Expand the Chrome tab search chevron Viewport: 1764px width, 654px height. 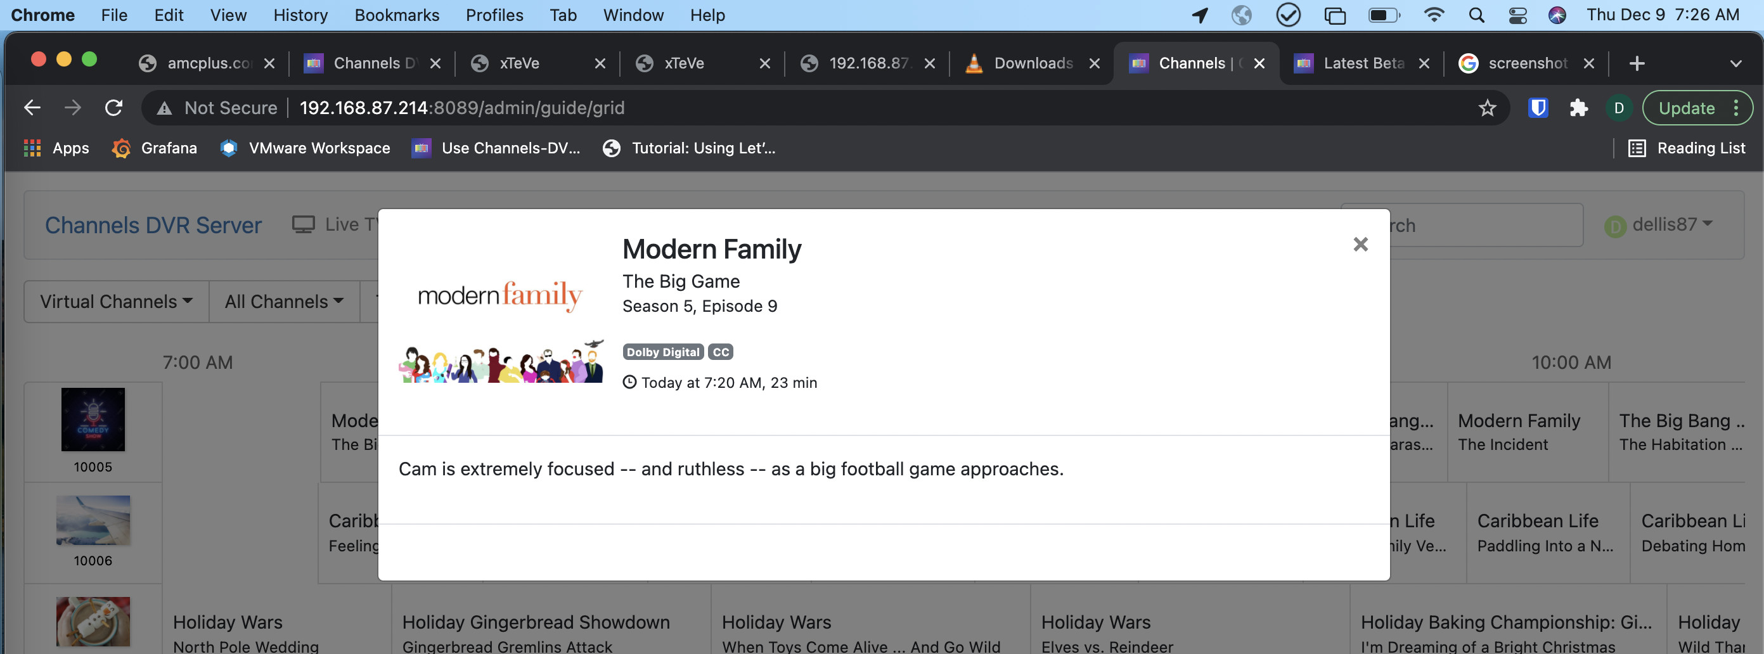(x=1735, y=63)
